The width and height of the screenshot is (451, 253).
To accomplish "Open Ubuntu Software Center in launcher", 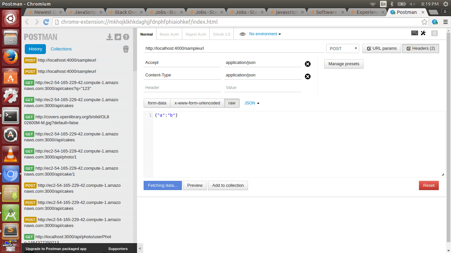I will click(11, 76).
